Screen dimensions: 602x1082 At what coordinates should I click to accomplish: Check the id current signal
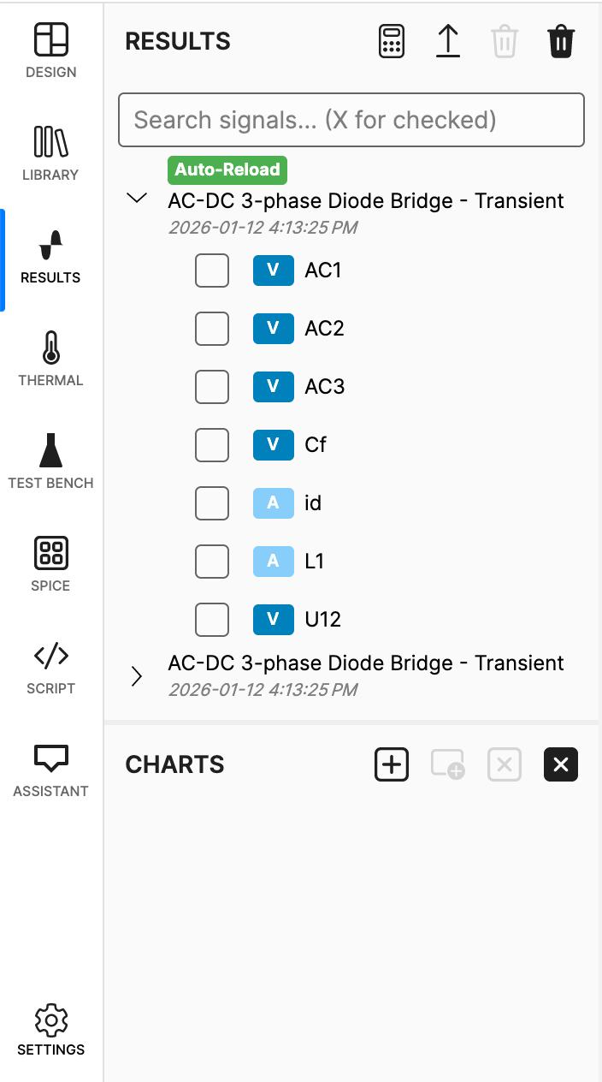click(211, 503)
